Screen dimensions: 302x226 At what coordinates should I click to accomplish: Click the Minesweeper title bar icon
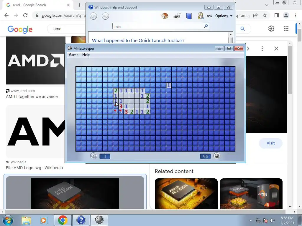click(70, 49)
